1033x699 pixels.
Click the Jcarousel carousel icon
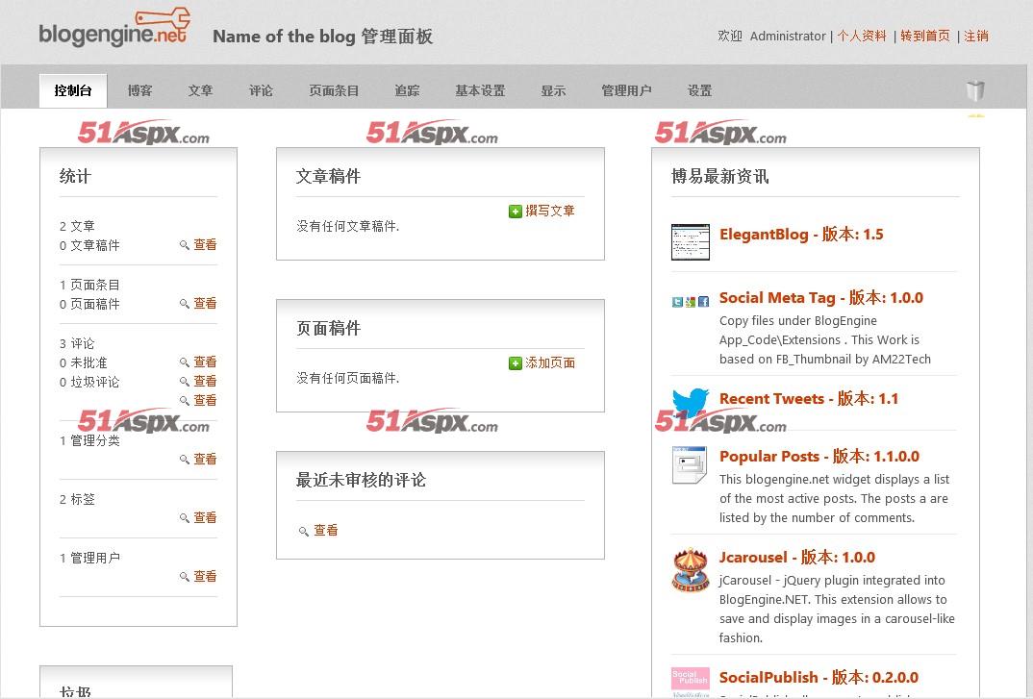point(690,569)
